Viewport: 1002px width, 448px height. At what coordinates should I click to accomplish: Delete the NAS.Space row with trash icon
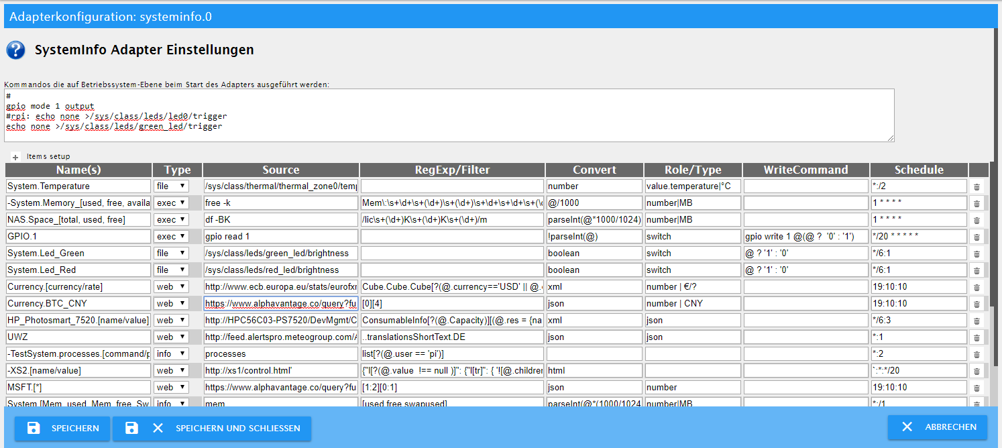(x=977, y=220)
